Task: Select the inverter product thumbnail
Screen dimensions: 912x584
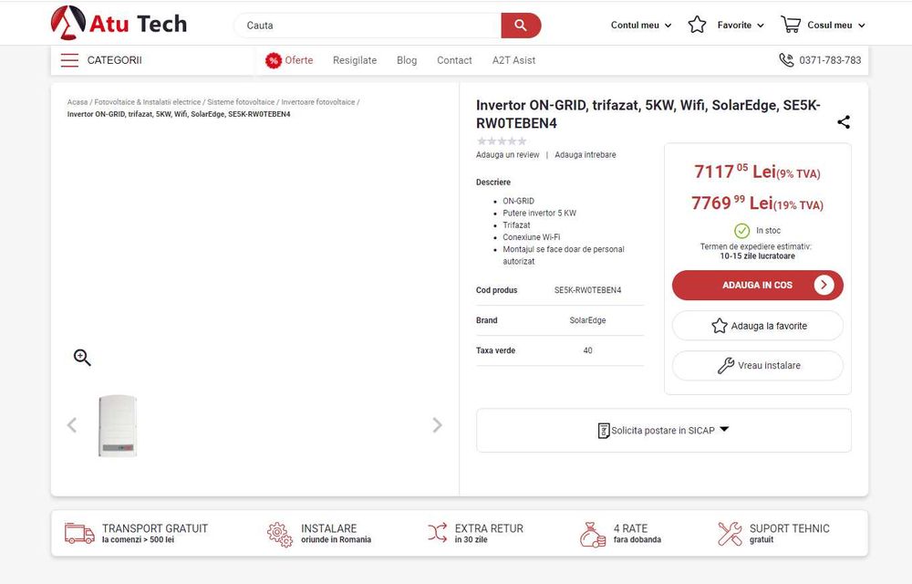Action: click(118, 425)
